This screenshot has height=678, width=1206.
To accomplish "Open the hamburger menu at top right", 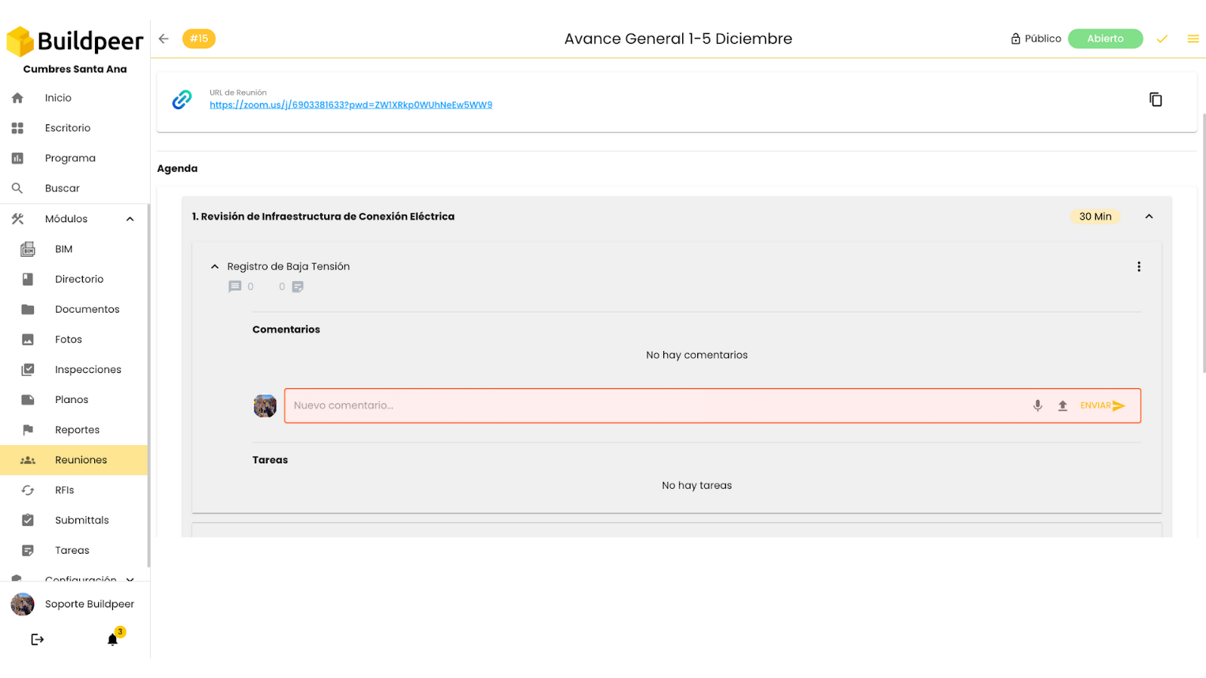I will 1193,38.
